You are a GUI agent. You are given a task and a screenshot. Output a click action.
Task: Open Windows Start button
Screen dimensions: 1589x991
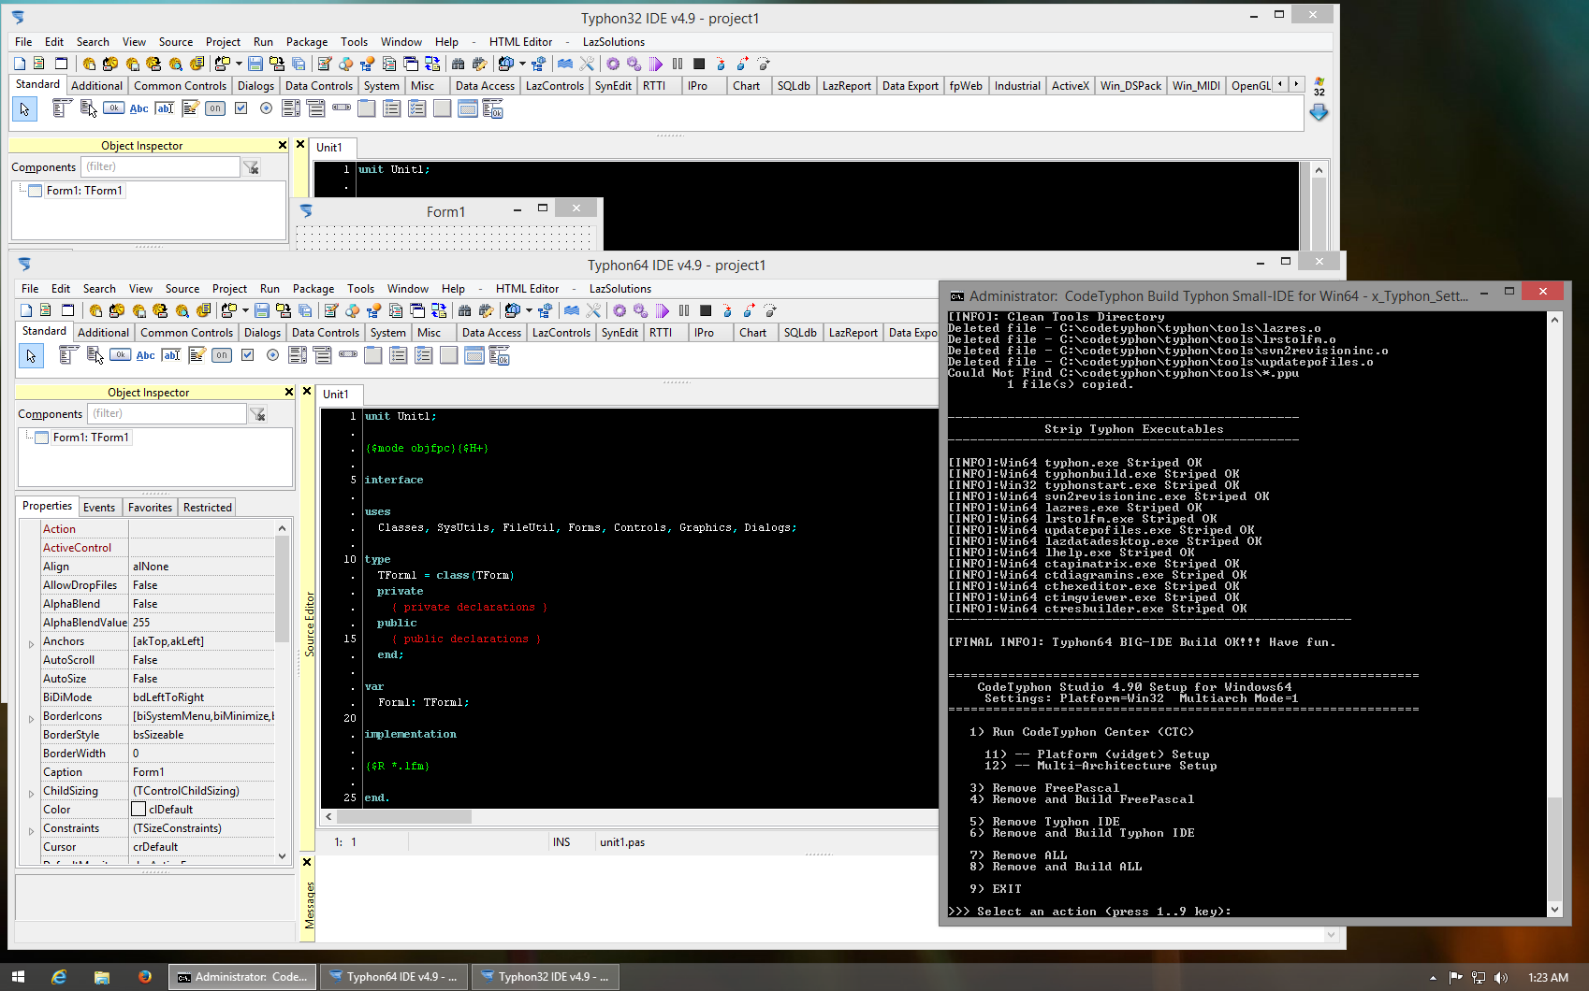18,977
